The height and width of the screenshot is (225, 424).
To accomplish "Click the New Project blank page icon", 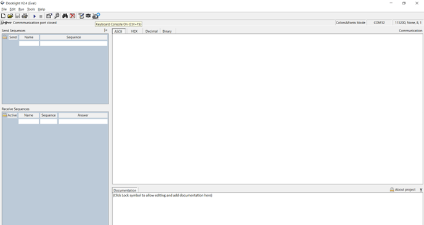I will pyautogui.click(x=3, y=16).
